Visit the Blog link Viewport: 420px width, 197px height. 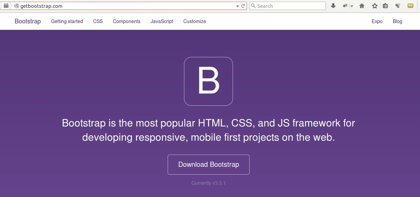pos(398,21)
